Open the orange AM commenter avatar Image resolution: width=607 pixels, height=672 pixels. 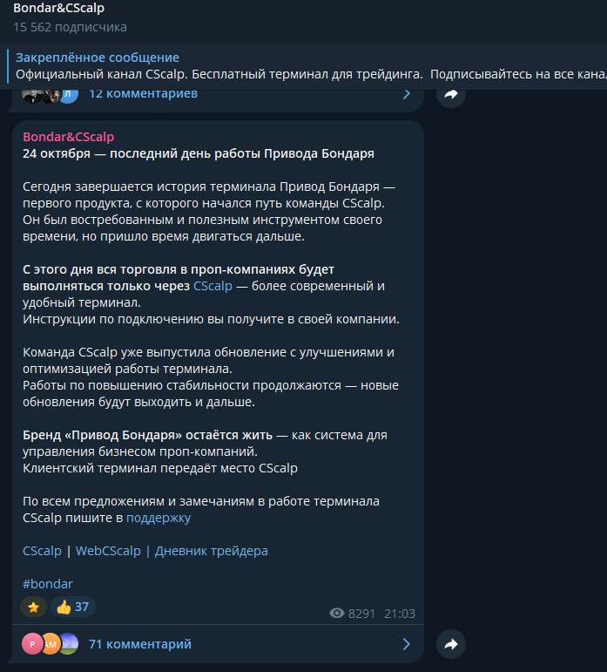tap(51, 644)
